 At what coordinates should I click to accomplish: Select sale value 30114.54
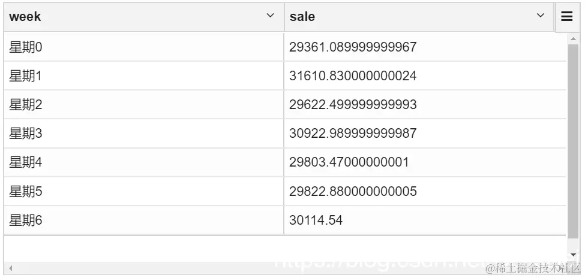point(316,220)
